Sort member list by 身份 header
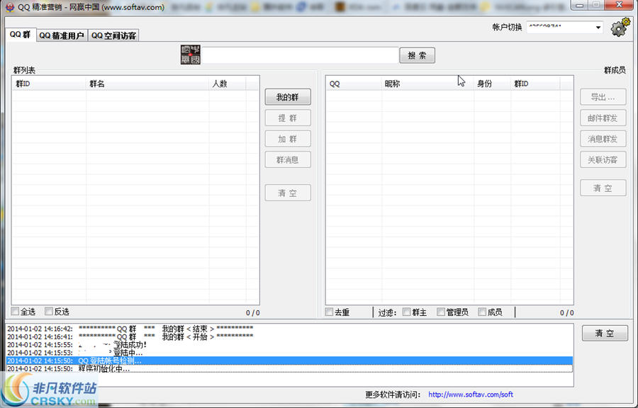 (493, 84)
